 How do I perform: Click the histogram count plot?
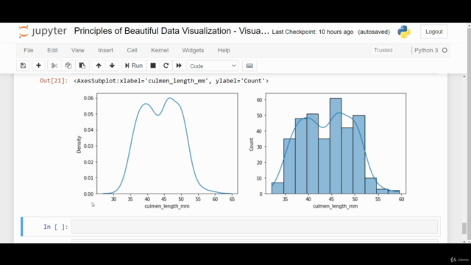click(x=336, y=144)
